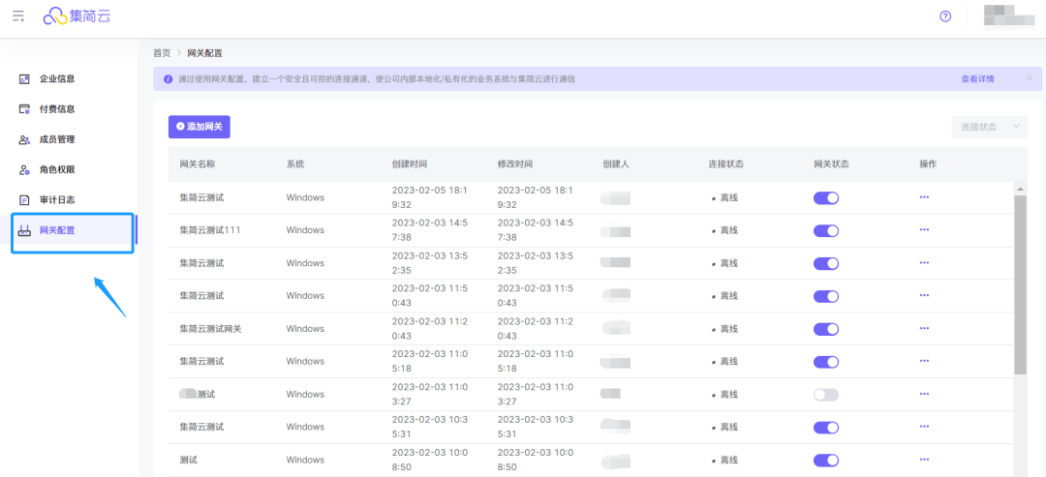Select 网关配置 in the sidebar
Viewport: 1046px width, 477px height.
pyautogui.click(x=57, y=230)
